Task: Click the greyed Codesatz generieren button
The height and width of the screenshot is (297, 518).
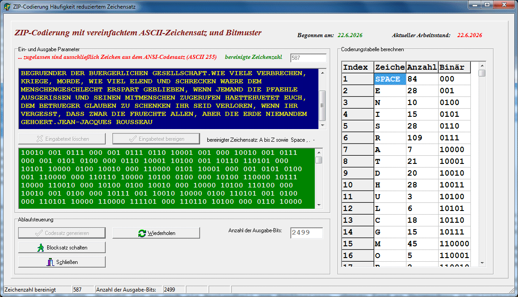Action: (x=62, y=233)
